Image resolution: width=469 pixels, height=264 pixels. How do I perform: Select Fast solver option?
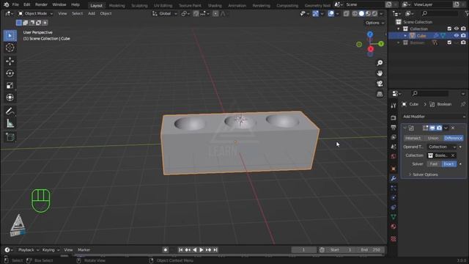434,164
